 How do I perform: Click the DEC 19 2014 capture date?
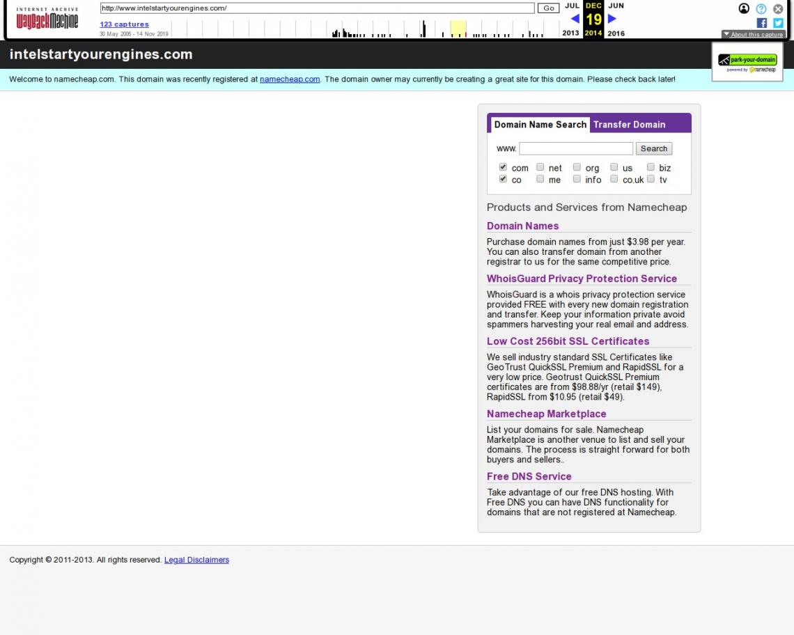click(593, 19)
